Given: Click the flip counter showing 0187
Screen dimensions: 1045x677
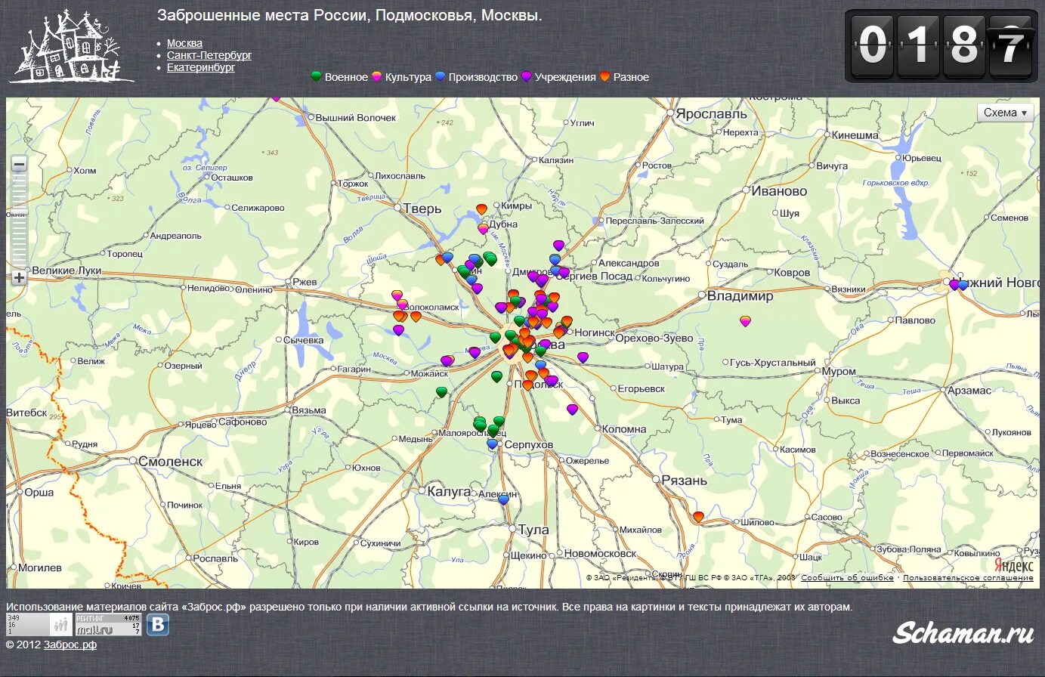Looking at the screenshot, I should [941, 46].
